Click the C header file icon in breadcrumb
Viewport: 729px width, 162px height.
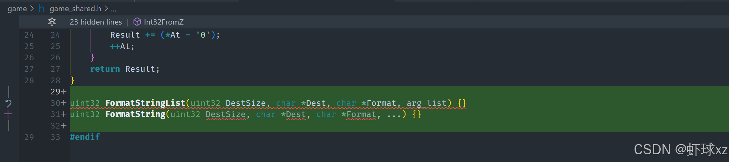tap(41, 9)
